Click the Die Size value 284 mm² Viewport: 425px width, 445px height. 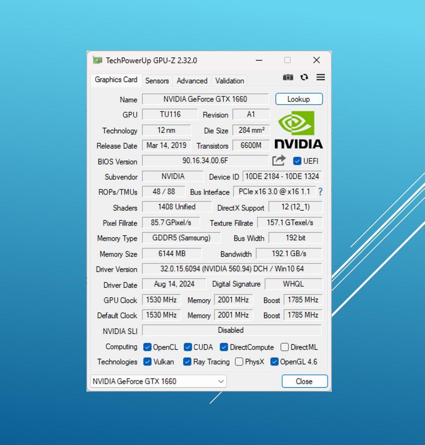tap(251, 130)
